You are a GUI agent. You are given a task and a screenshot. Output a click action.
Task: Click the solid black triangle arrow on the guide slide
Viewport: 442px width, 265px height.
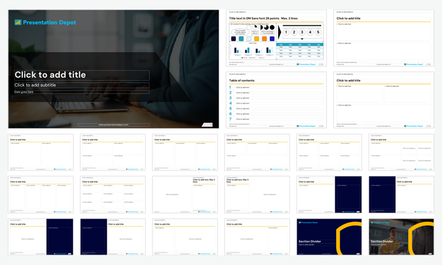280,32
